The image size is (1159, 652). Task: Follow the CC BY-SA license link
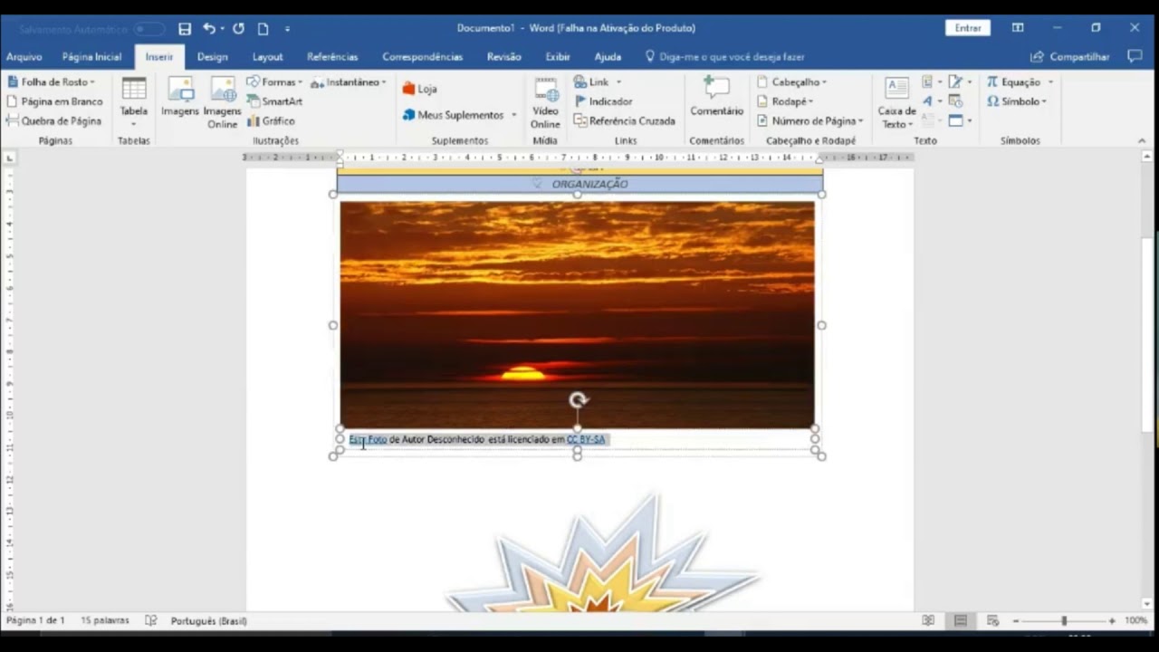point(586,439)
